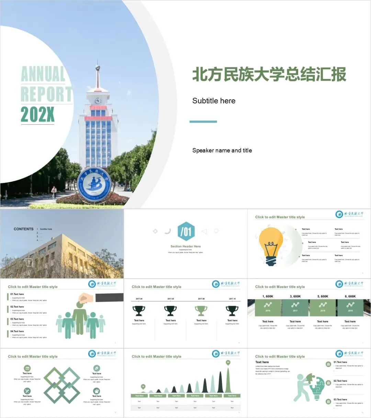371x418 pixels.
Task: Click the interlocking diamonds graphic
Action: coord(62,385)
